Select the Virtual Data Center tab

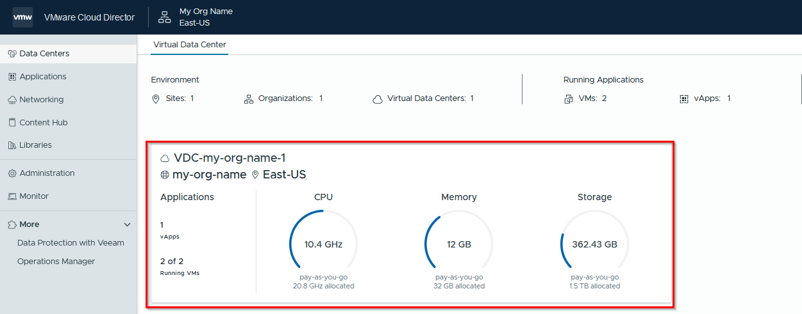click(190, 45)
